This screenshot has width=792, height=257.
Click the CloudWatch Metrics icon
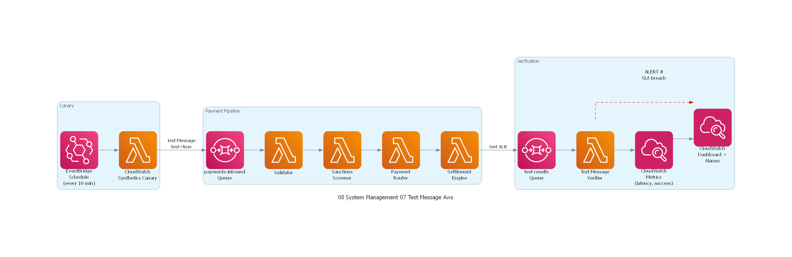click(x=653, y=150)
